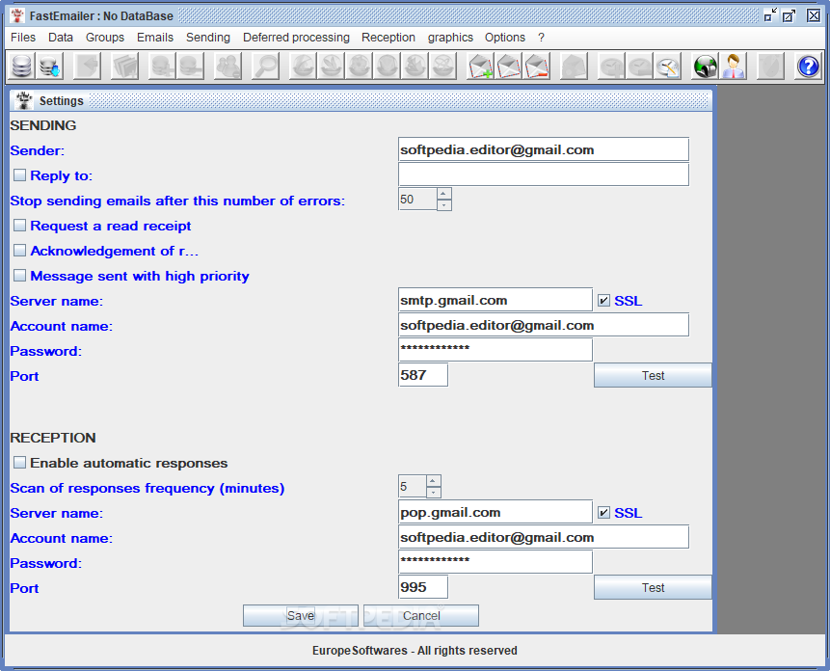Image resolution: width=830 pixels, height=671 pixels.
Task: Click the reception Account name field
Action: click(x=543, y=537)
